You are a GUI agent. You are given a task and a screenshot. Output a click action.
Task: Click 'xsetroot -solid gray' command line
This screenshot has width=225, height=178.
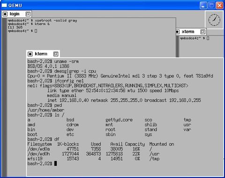42,21
